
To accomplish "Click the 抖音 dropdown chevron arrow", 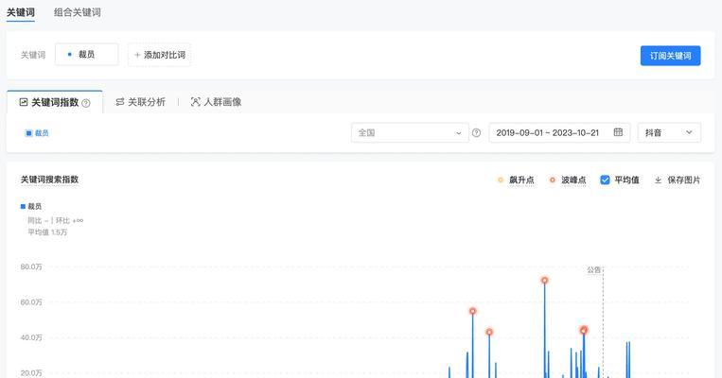I will click(689, 132).
